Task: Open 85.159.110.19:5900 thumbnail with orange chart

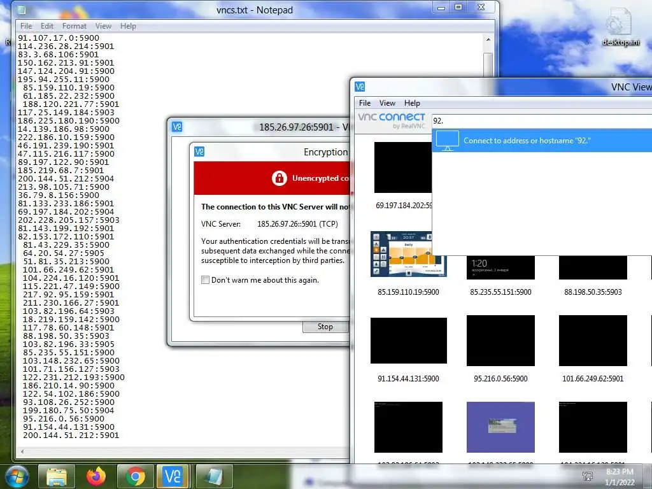Action: 408,254
